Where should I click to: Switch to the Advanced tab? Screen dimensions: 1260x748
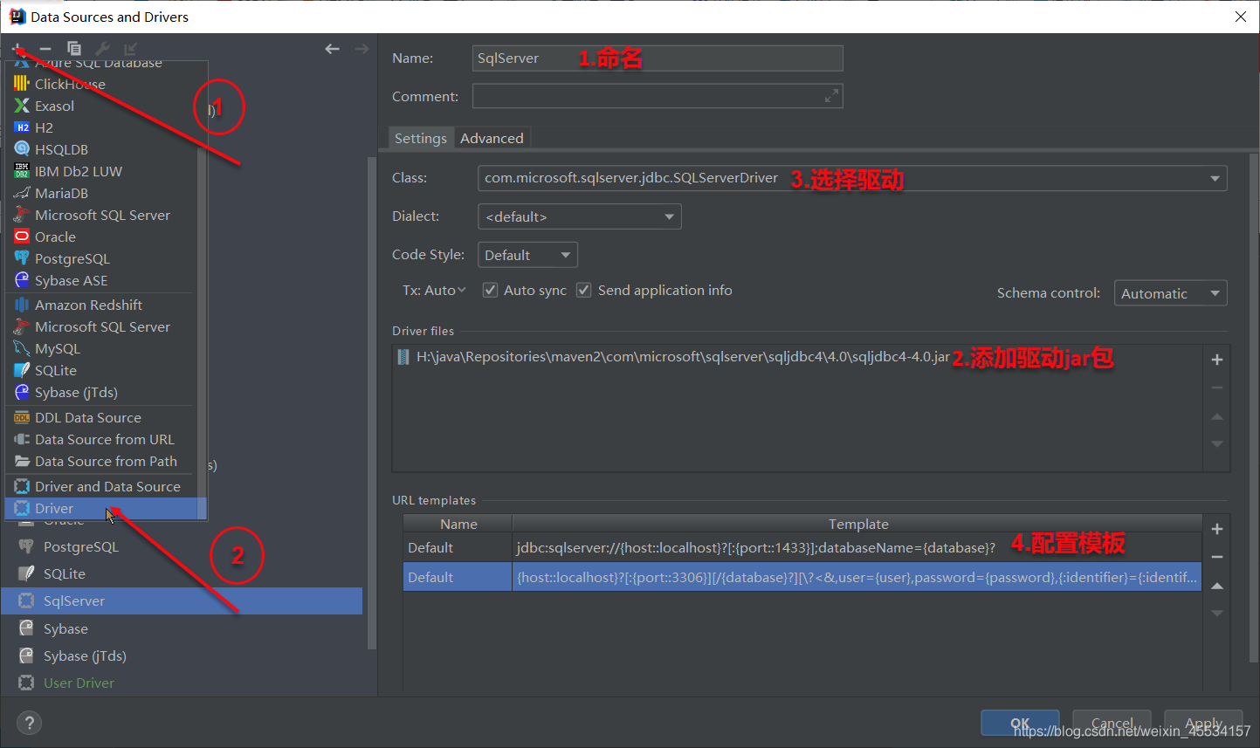click(x=492, y=138)
